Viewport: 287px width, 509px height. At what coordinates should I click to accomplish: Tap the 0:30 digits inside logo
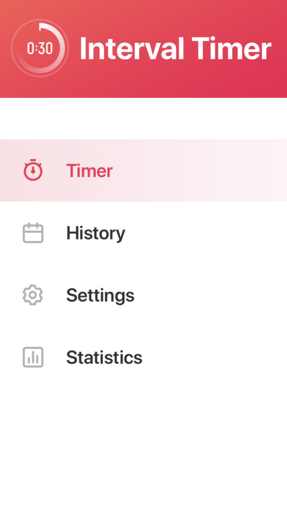click(40, 48)
